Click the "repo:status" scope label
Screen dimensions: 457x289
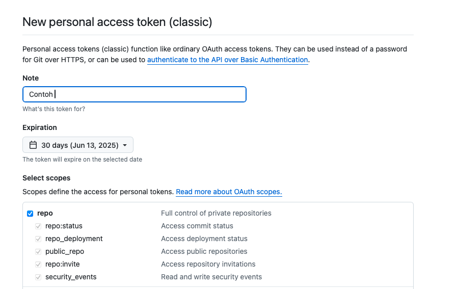pos(64,226)
